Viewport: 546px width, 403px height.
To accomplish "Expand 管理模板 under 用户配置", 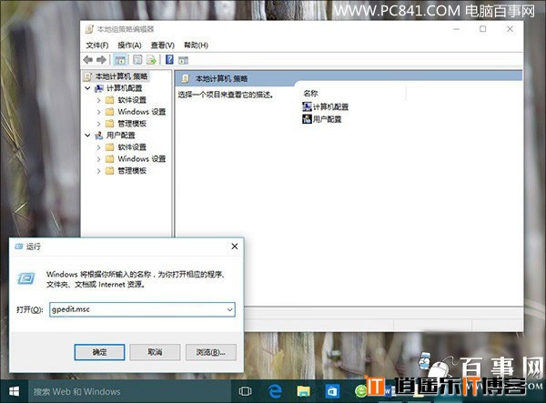I will (99, 171).
